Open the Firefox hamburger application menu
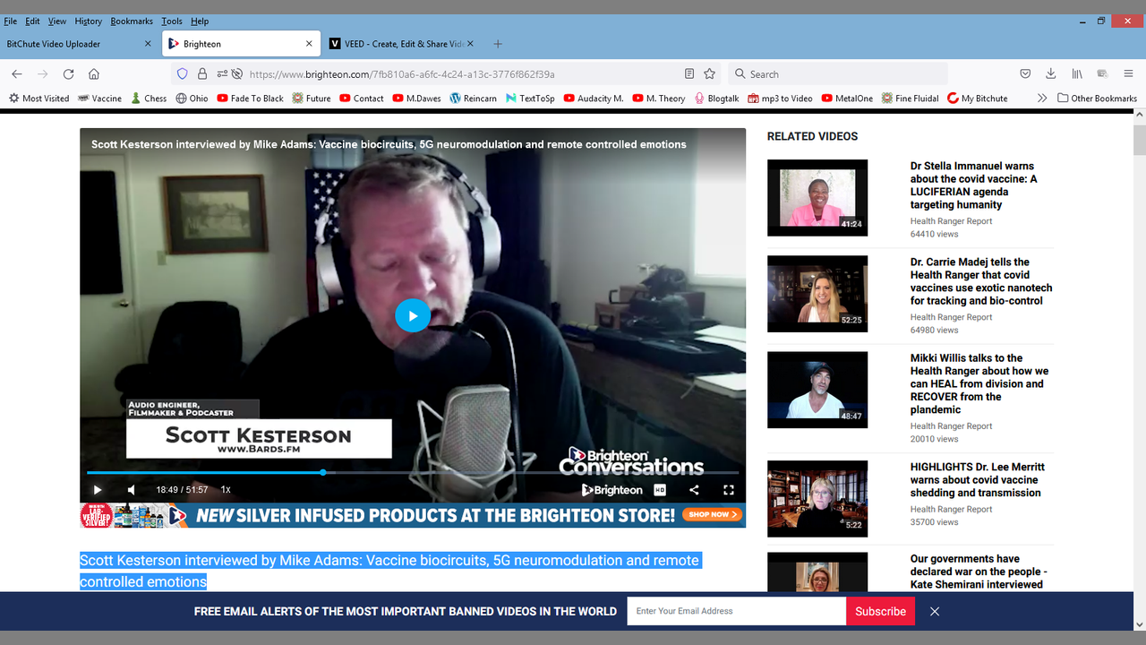This screenshot has height=645, width=1146. (x=1128, y=74)
